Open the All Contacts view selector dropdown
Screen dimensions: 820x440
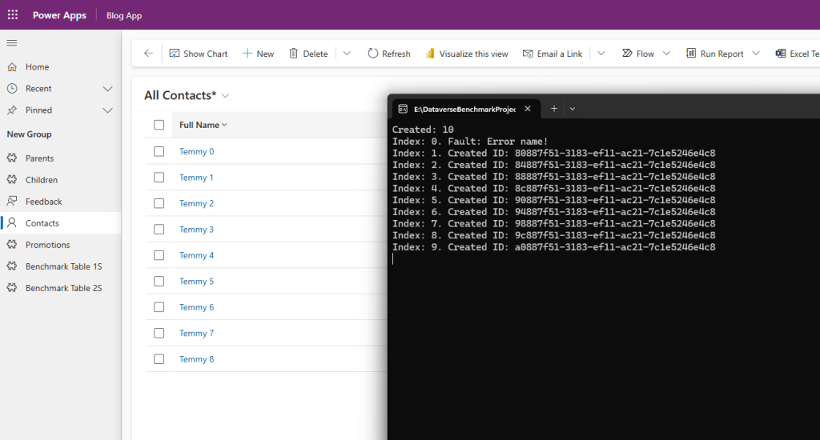pos(225,96)
